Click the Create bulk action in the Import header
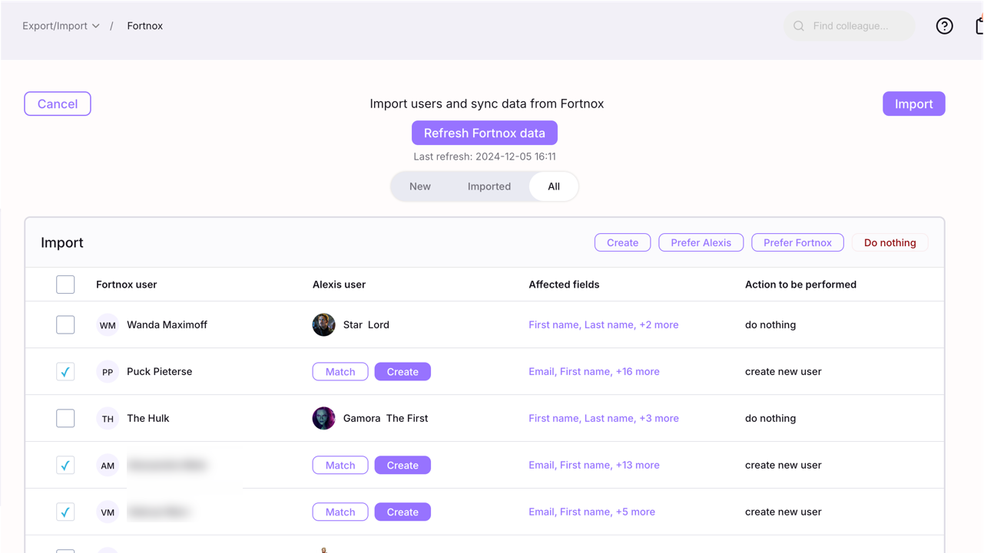The height and width of the screenshot is (553, 984). [x=623, y=243]
